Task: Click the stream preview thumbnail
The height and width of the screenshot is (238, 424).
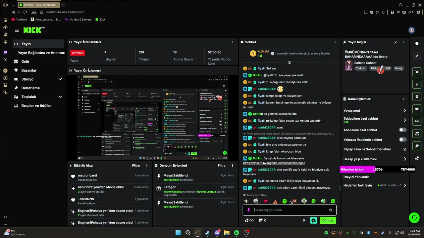Action: coord(152,118)
